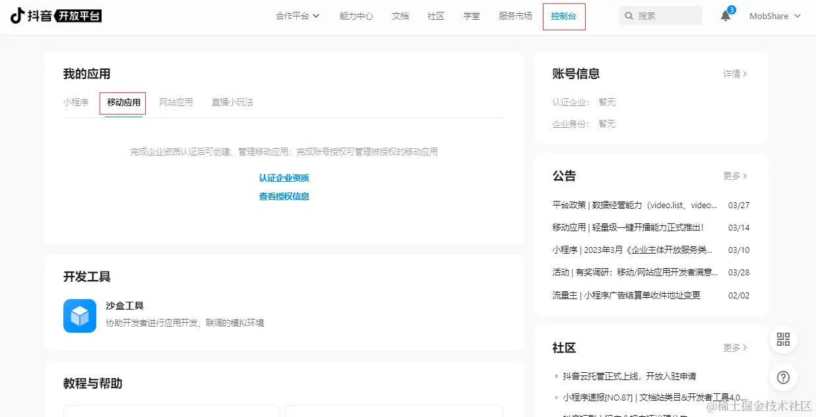This screenshot has width=816, height=417.
Task: Click the 教程与帮助 heading
Action: click(92, 383)
